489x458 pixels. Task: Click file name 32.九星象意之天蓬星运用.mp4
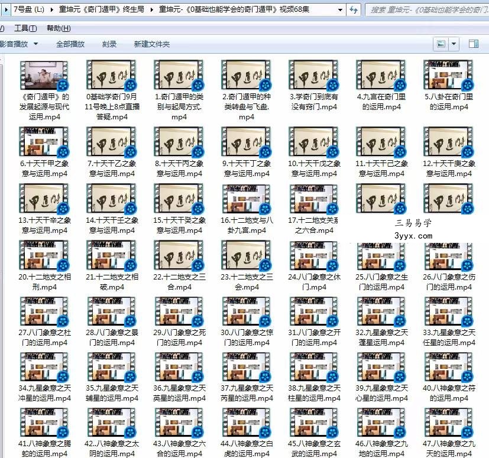point(381,337)
